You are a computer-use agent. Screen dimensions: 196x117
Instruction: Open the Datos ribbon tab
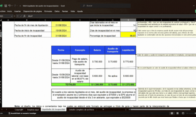click(x=57, y=11)
